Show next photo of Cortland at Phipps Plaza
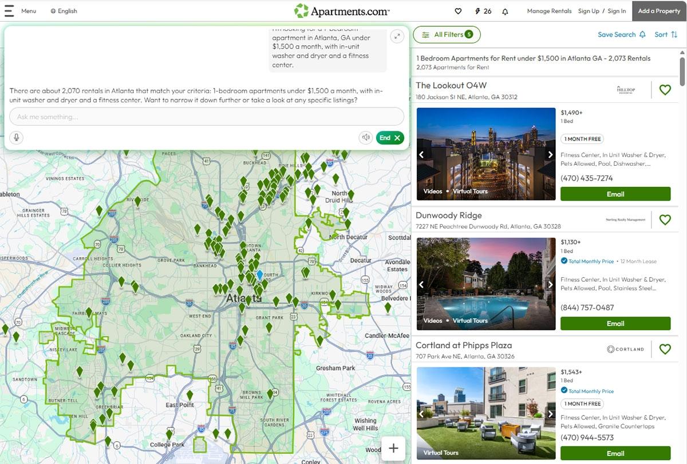The image size is (687, 464). (551, 414)
